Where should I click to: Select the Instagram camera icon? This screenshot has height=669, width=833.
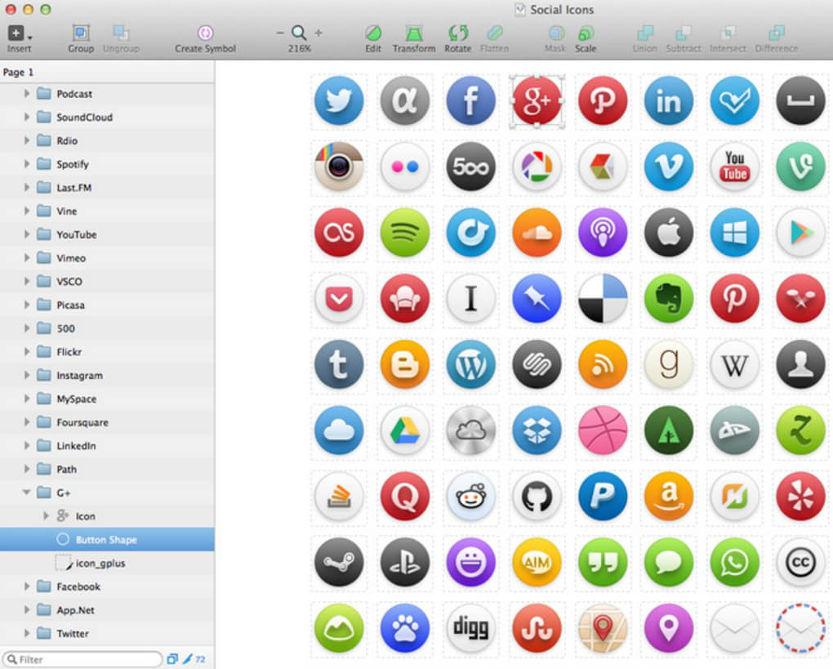pos(339,167)
